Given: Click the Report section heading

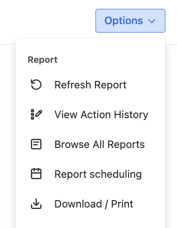Looking at the screenshot, I should (x=42, y=60).
